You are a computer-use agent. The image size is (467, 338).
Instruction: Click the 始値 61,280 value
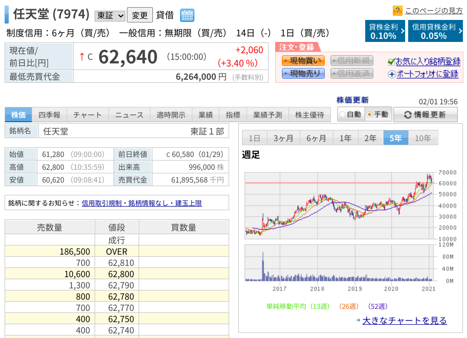pyautogui.click(x=53, y=154)
